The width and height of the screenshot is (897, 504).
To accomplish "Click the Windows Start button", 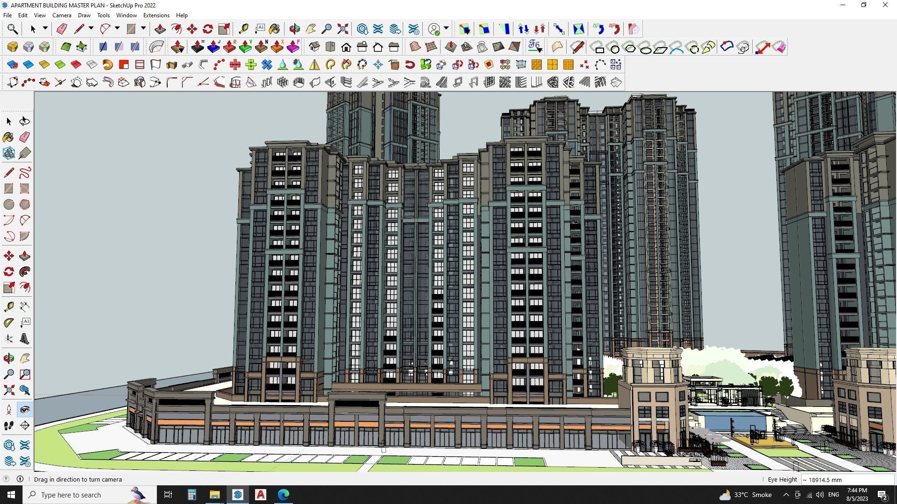I will [11, 495].
